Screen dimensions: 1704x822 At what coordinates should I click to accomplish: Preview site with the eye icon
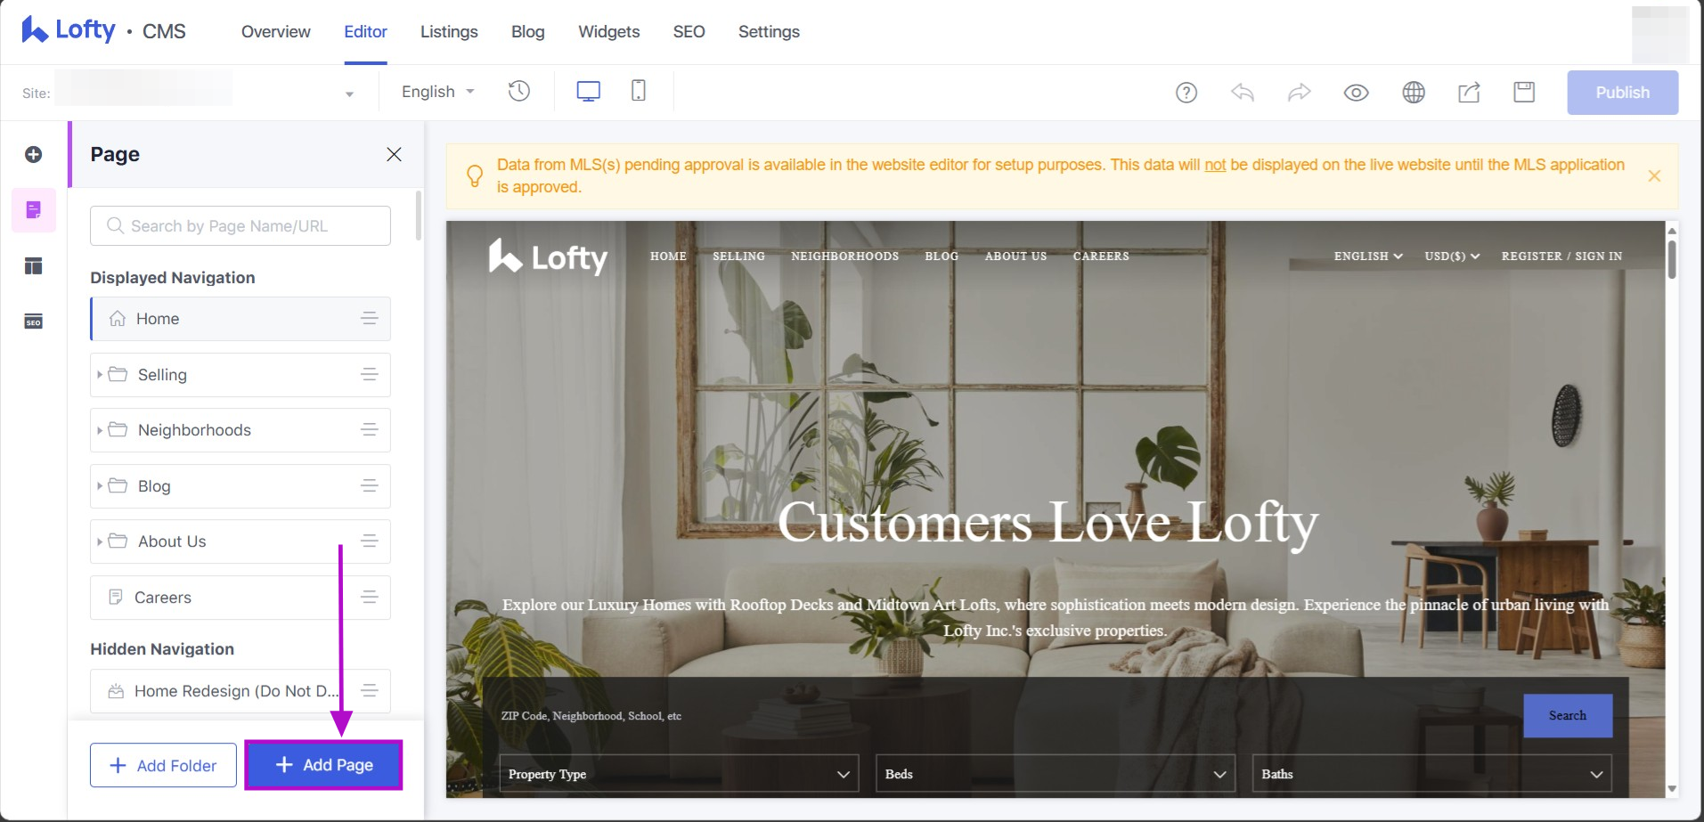pos(1357,93)
